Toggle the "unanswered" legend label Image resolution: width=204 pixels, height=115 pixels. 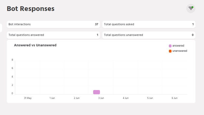click(x=180, y=51)
